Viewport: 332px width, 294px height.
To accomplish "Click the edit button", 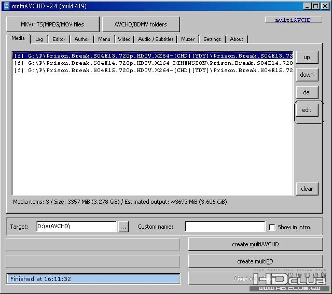I will pos(307,110).
